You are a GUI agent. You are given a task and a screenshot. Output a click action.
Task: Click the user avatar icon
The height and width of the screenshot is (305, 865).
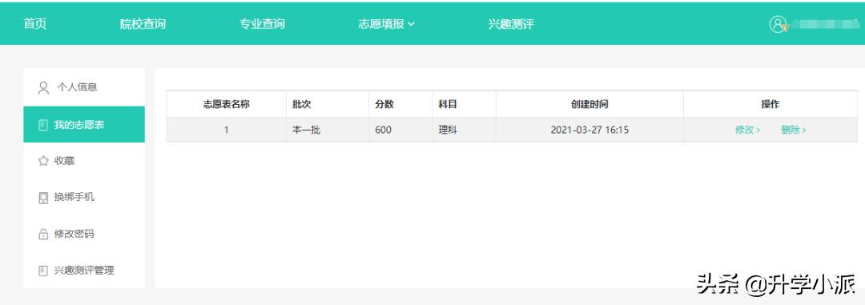[x=777, y=24]
